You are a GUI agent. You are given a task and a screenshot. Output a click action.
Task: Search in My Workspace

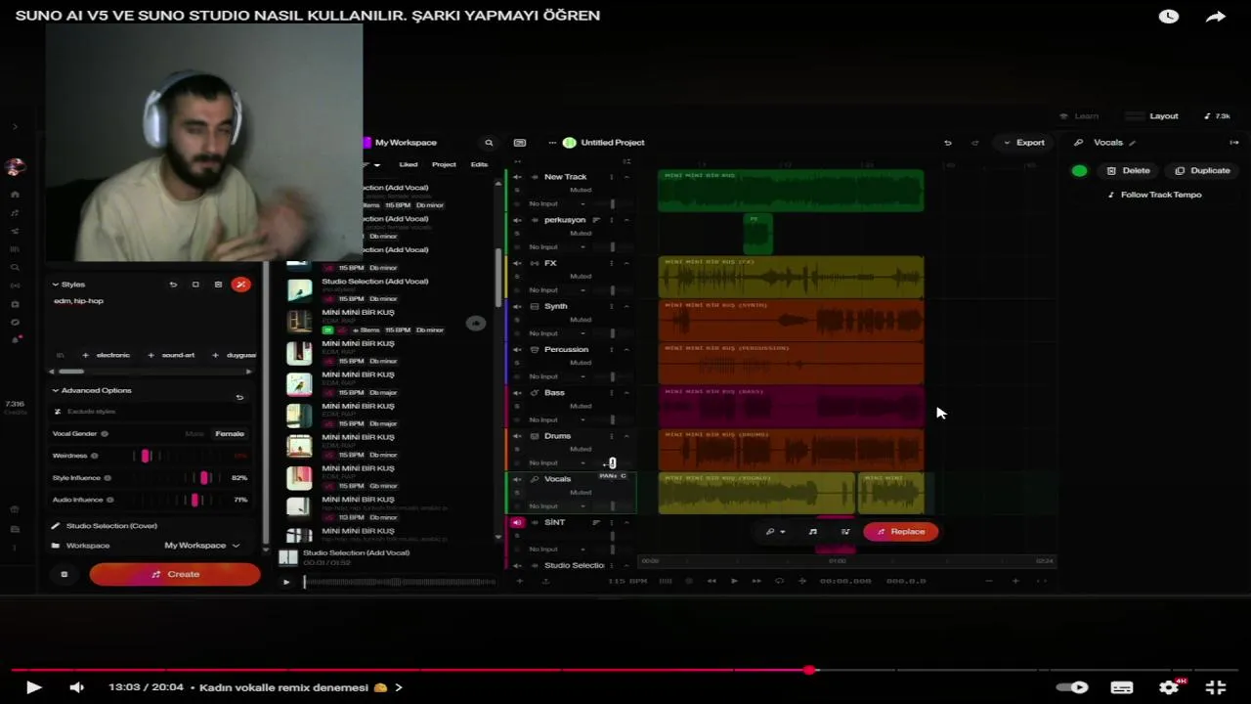pyautogui.click(x=489, y=143)
